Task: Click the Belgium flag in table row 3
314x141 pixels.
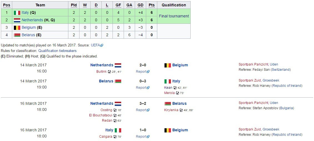Action: tap(17, 28)
